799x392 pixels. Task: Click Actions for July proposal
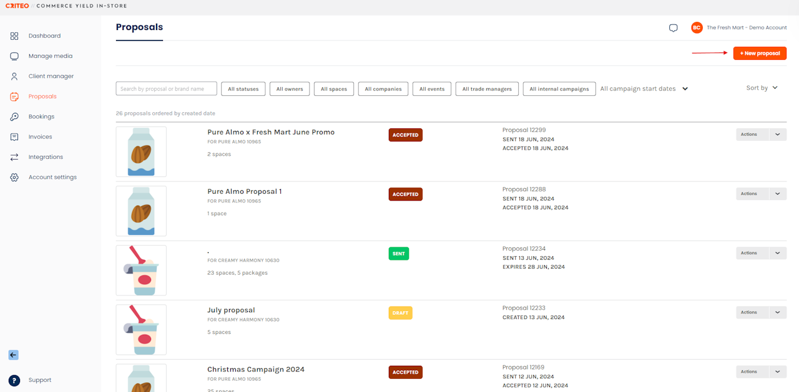pos(752,312)
